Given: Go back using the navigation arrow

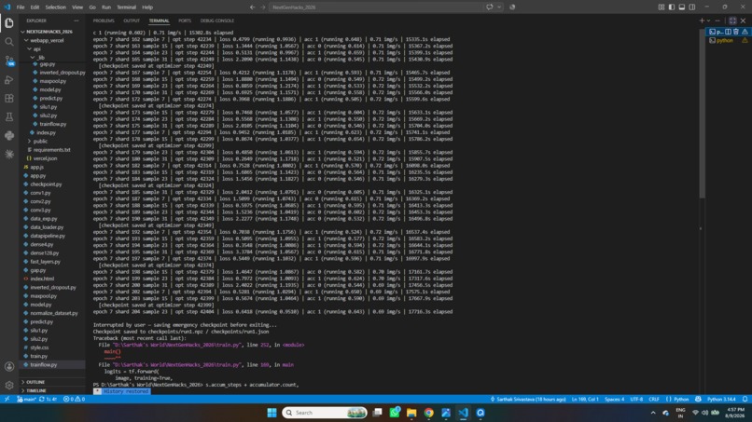Looking at the screenshot, I should pos(252,7).
